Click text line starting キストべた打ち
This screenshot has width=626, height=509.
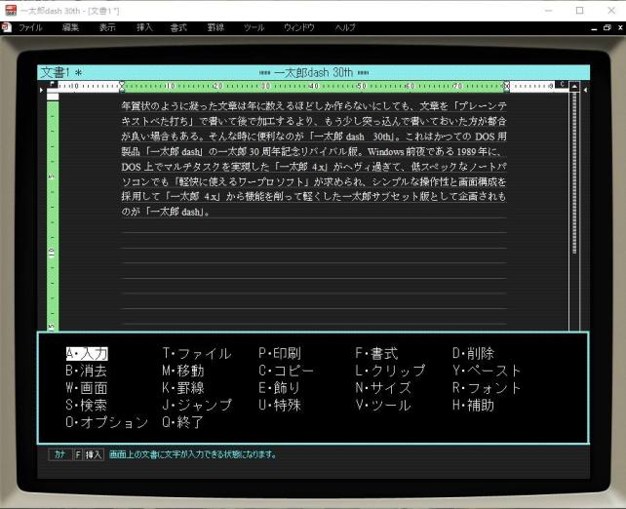tap(314, 121)
